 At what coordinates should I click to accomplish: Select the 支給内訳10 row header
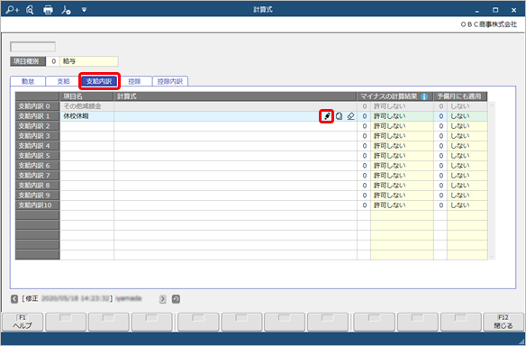(x=37, y=205)
